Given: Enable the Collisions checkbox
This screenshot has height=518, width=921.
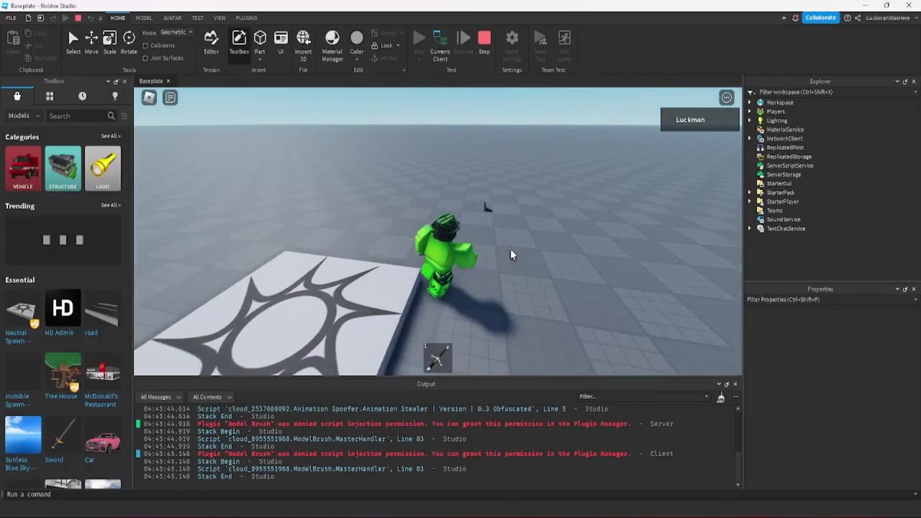Looking at the screenshot, I should click(x=145, y=45).
